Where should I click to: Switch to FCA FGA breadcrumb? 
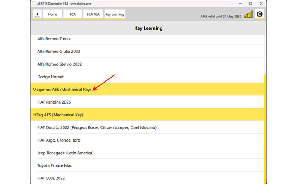coord(93,14)
